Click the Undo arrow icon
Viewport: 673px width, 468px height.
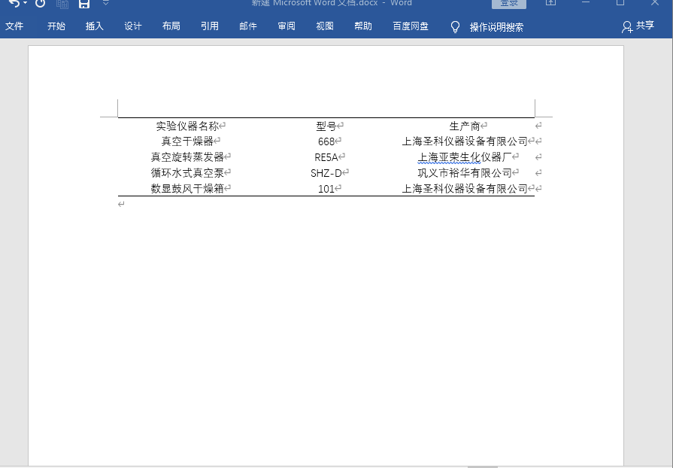click(14, 4)
